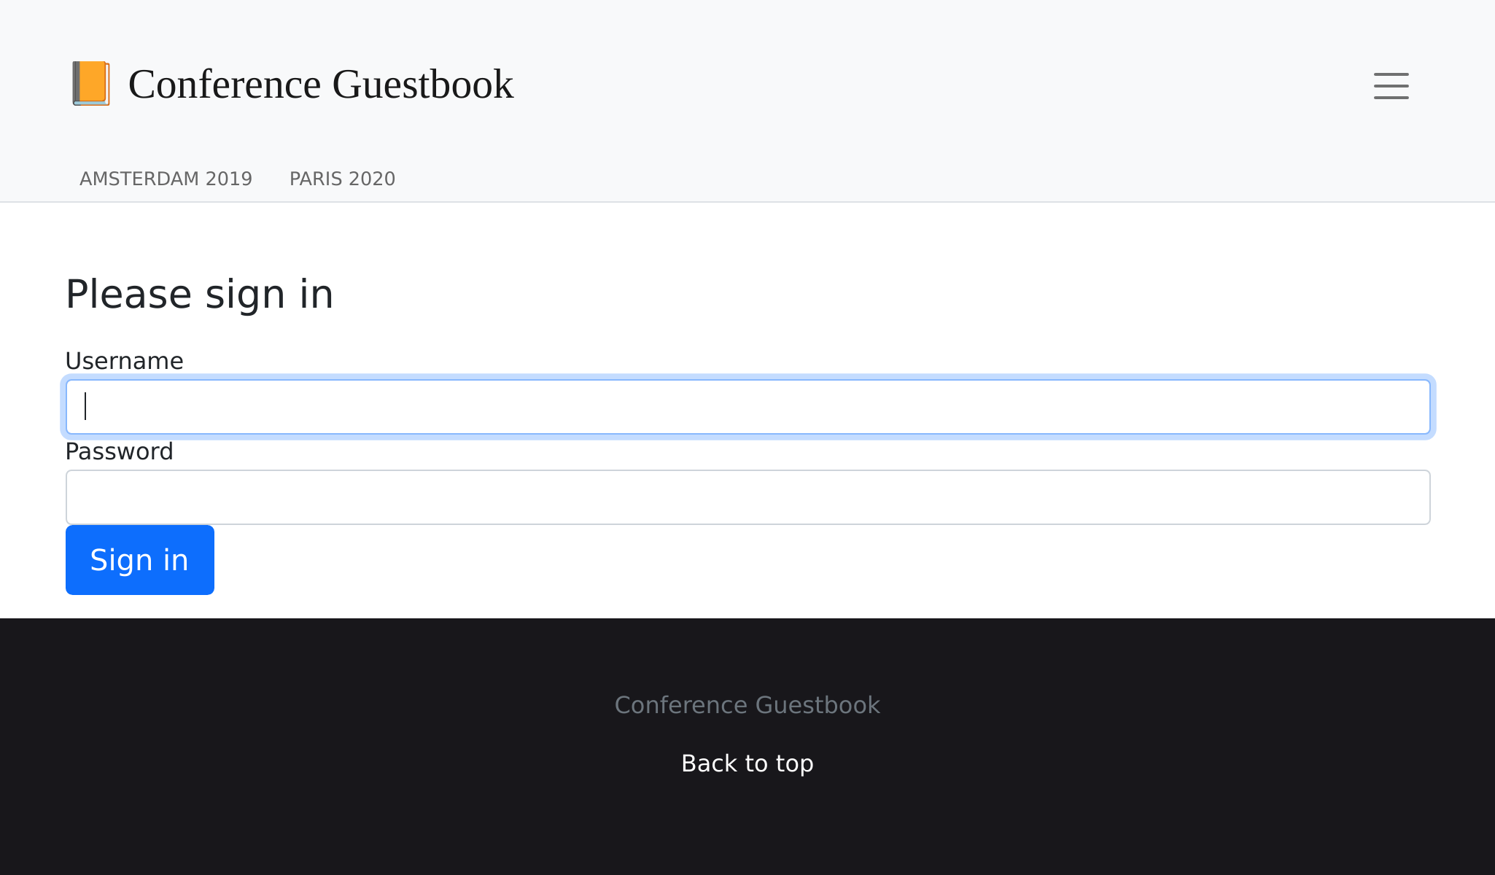Click dark footer area beneath Back to top
The height and width of the screenshot is (875, 1495).
coord(747,831)
